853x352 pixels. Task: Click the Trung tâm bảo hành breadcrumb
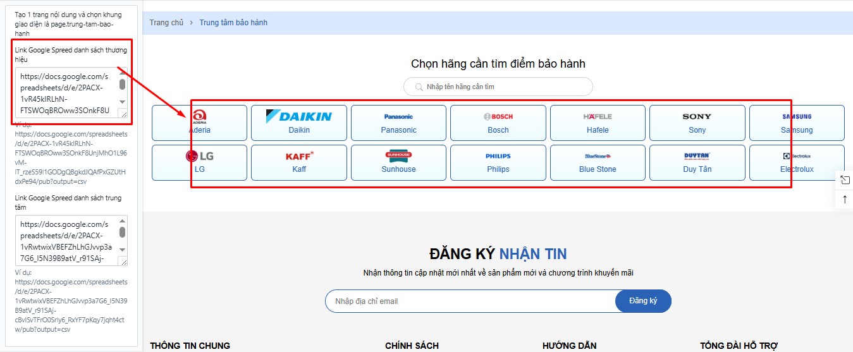(x=233, y=23)
